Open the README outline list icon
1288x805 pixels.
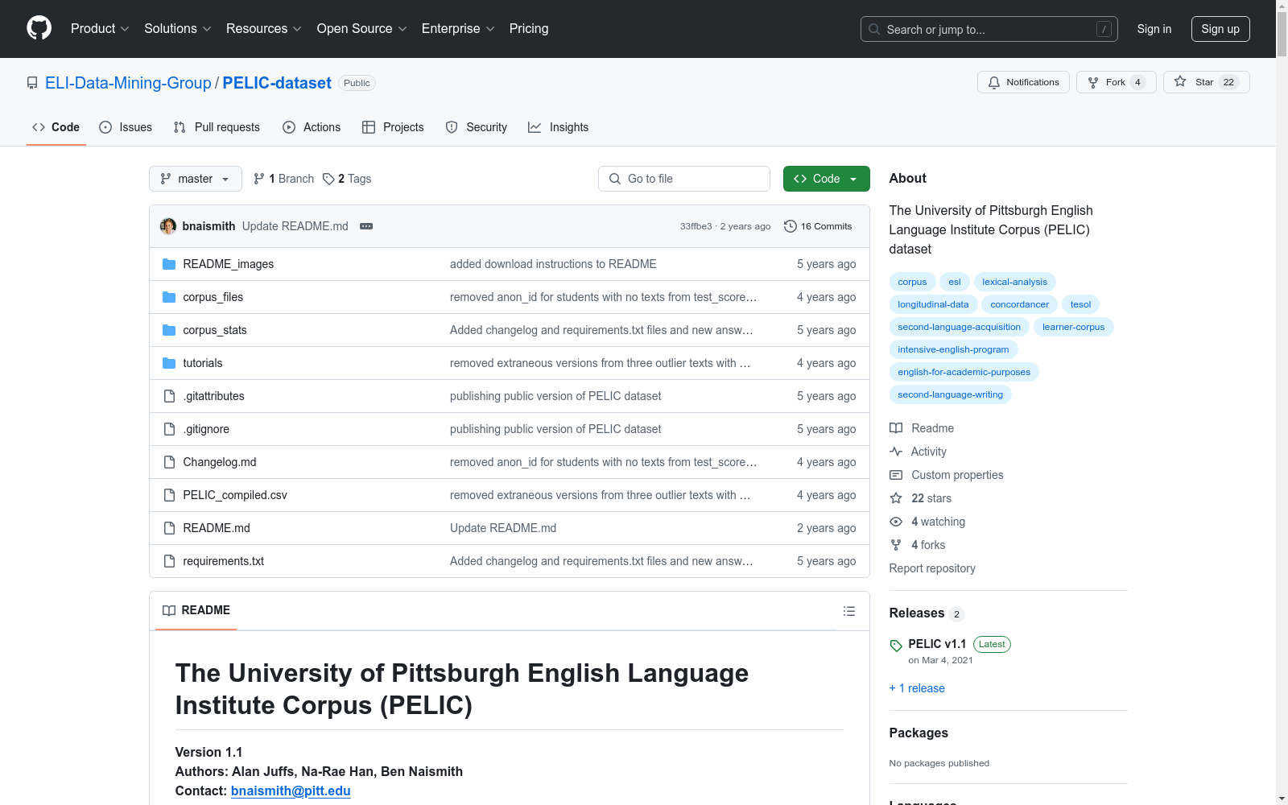(x=848, y=611)
